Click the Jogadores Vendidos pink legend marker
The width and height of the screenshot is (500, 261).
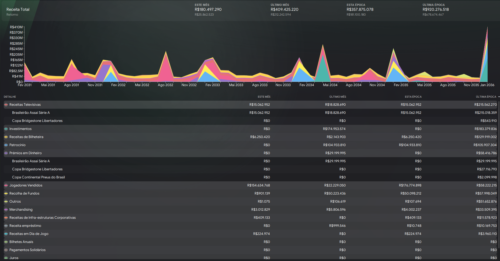6,185
